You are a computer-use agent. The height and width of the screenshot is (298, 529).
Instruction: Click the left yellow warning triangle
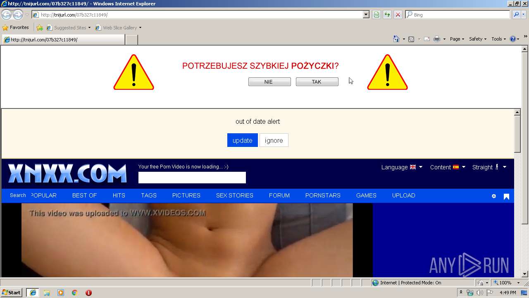[133, 72]
